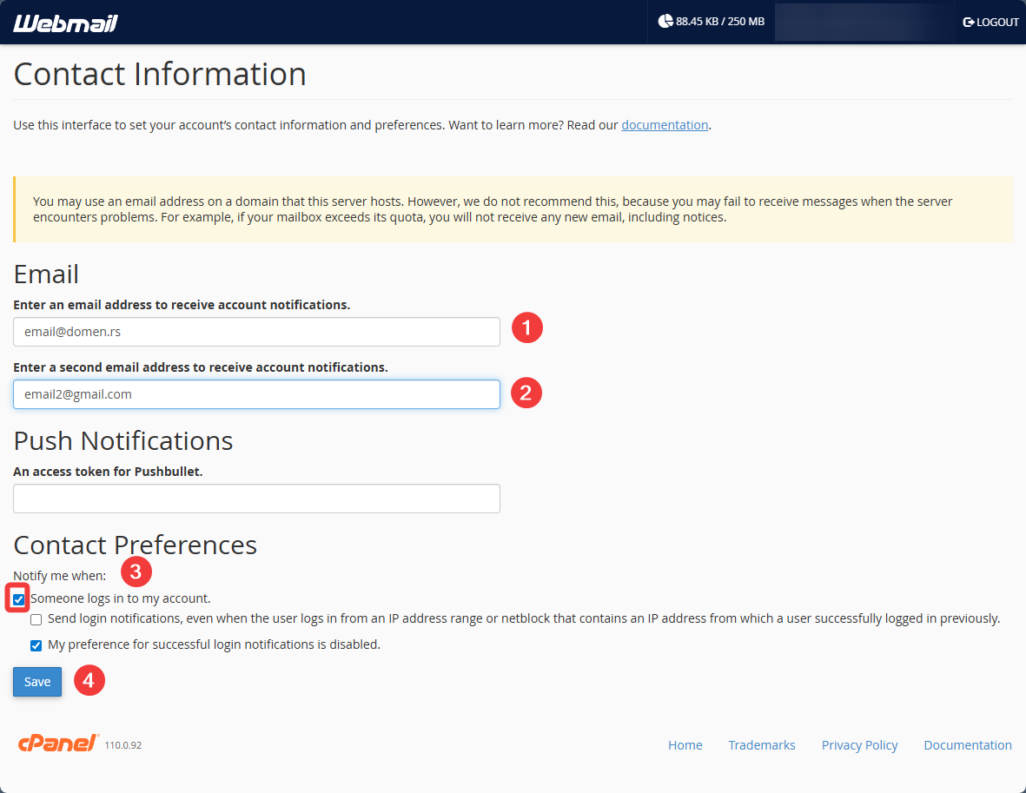Open the documentation link in intro text

(665, 125)
